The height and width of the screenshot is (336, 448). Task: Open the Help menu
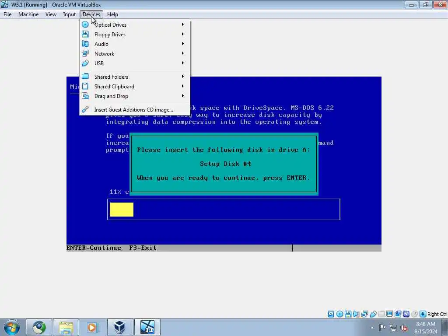tap(112, 14)
